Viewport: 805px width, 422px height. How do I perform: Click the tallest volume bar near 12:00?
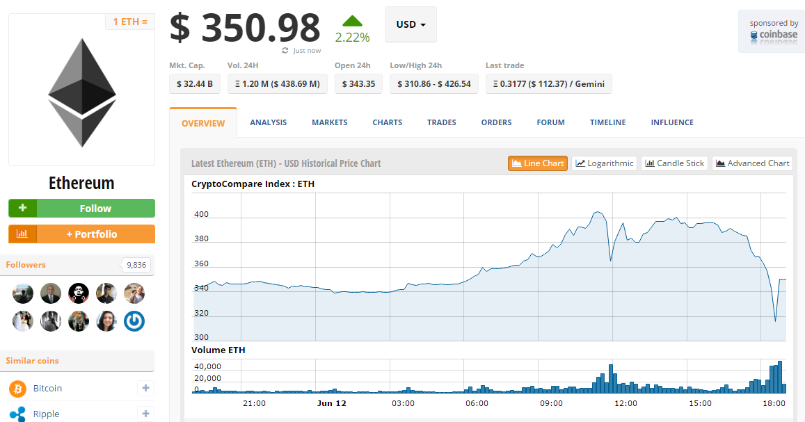click(611, 378)
